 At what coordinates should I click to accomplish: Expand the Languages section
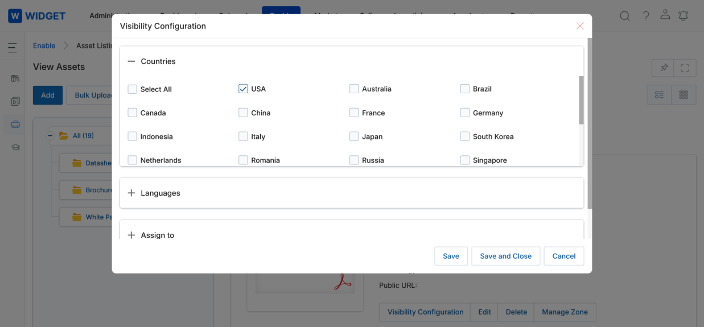click(x=131, y=193)
